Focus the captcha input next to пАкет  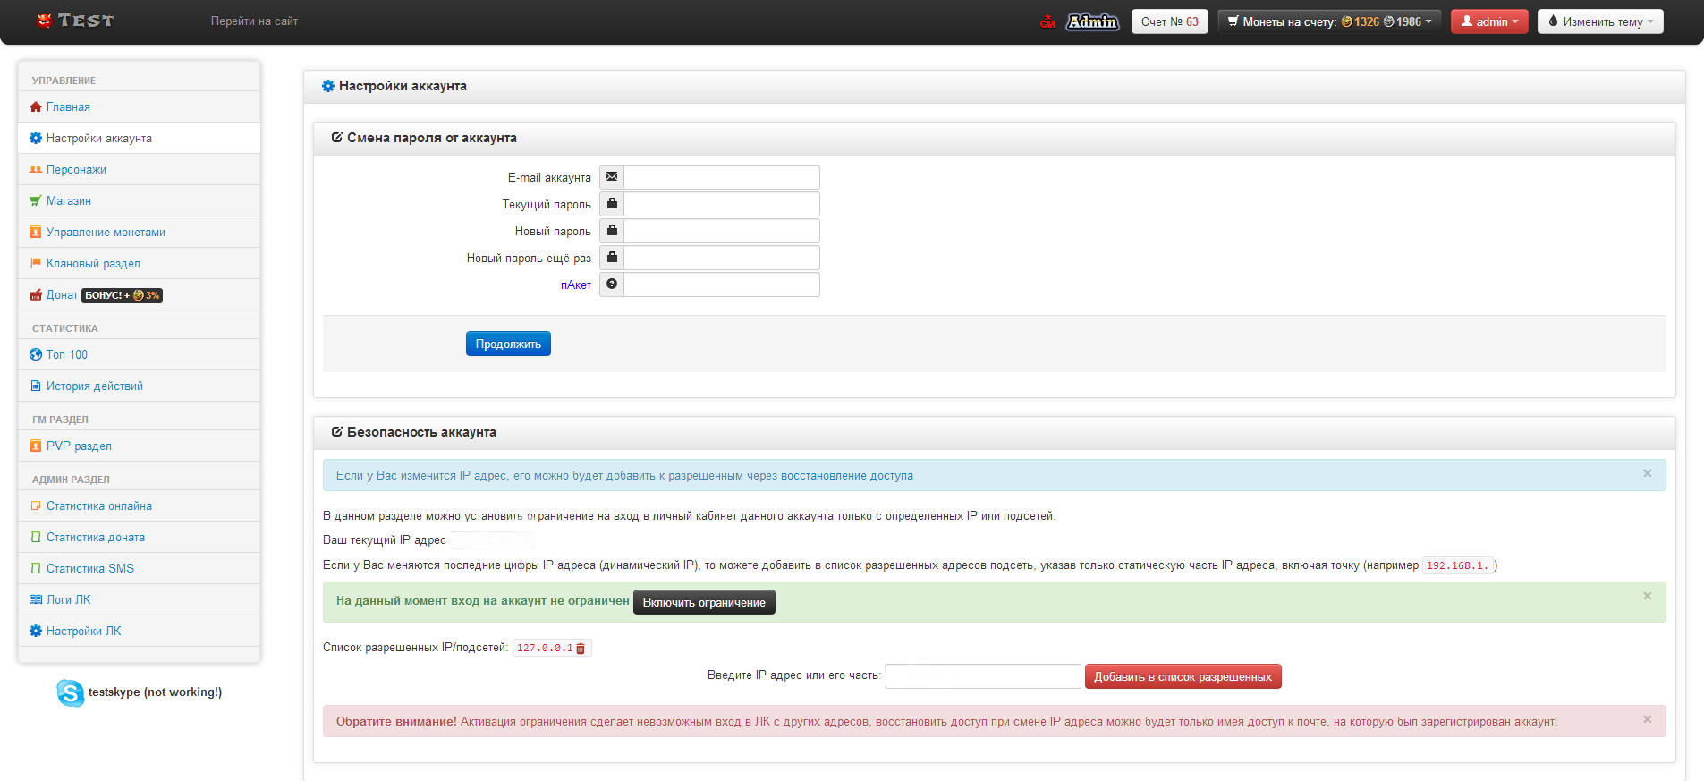pos(721,284)
